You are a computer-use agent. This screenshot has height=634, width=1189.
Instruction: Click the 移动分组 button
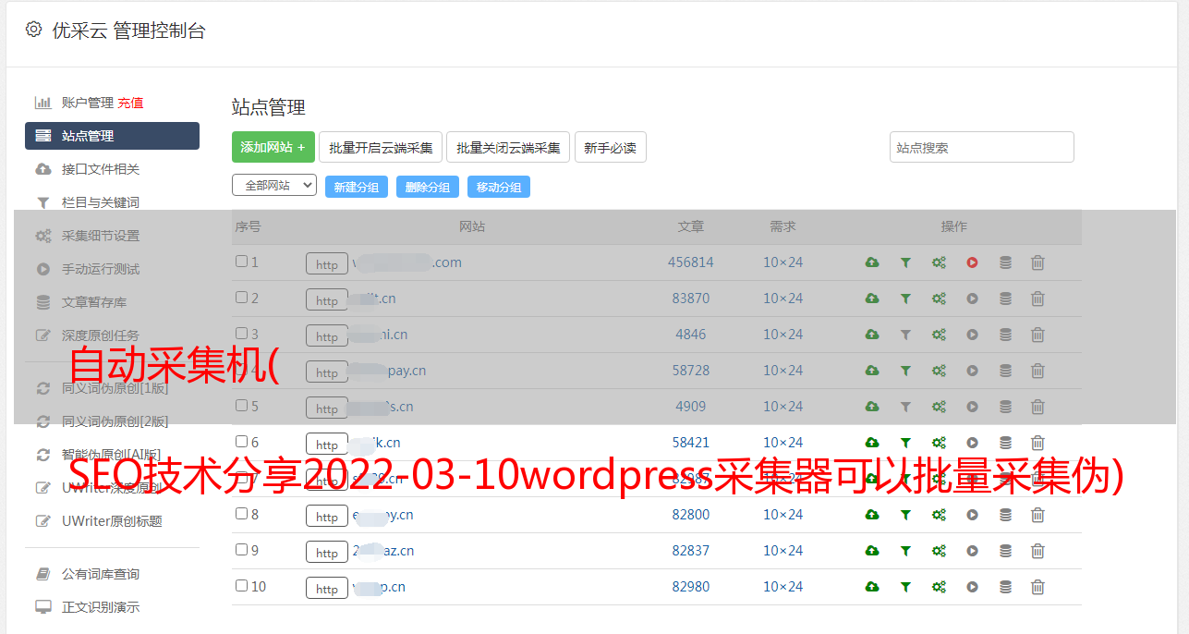tap(499, 187)
